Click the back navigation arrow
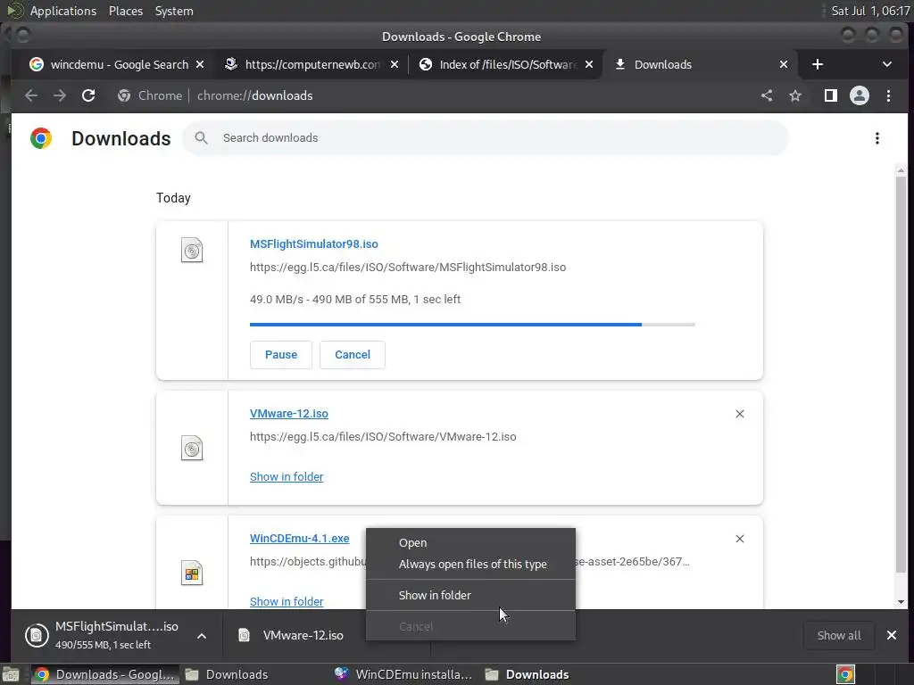 tap(31, 95)
